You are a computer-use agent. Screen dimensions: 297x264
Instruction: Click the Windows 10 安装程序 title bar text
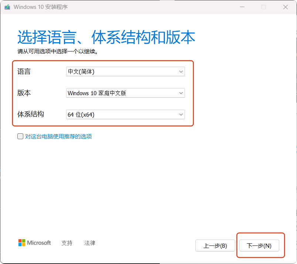coord(41,7)
